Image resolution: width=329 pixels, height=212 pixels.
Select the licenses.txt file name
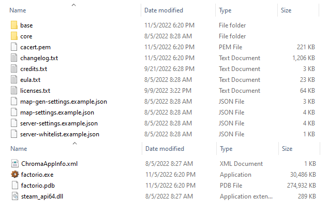pyautogui.click(x=35, y=90)
